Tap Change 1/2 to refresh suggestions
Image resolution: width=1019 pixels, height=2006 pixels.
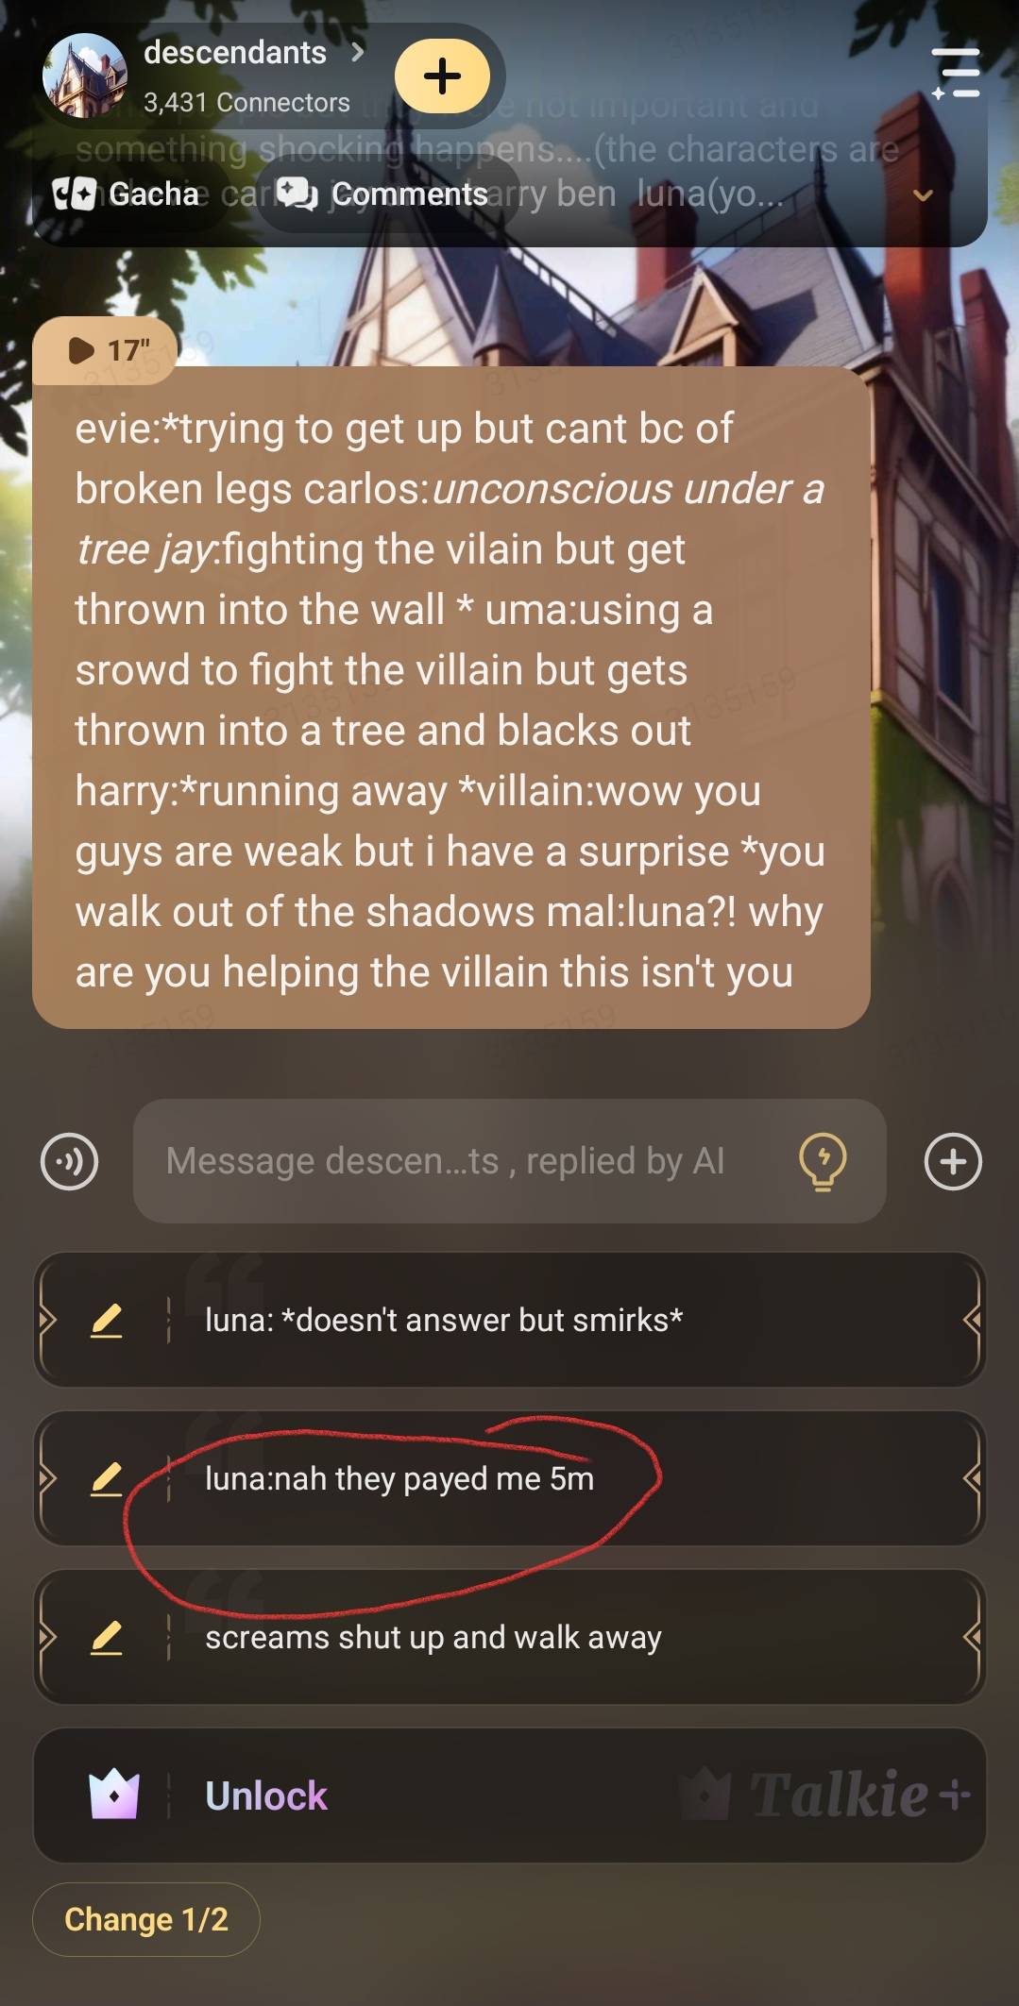146,1919
